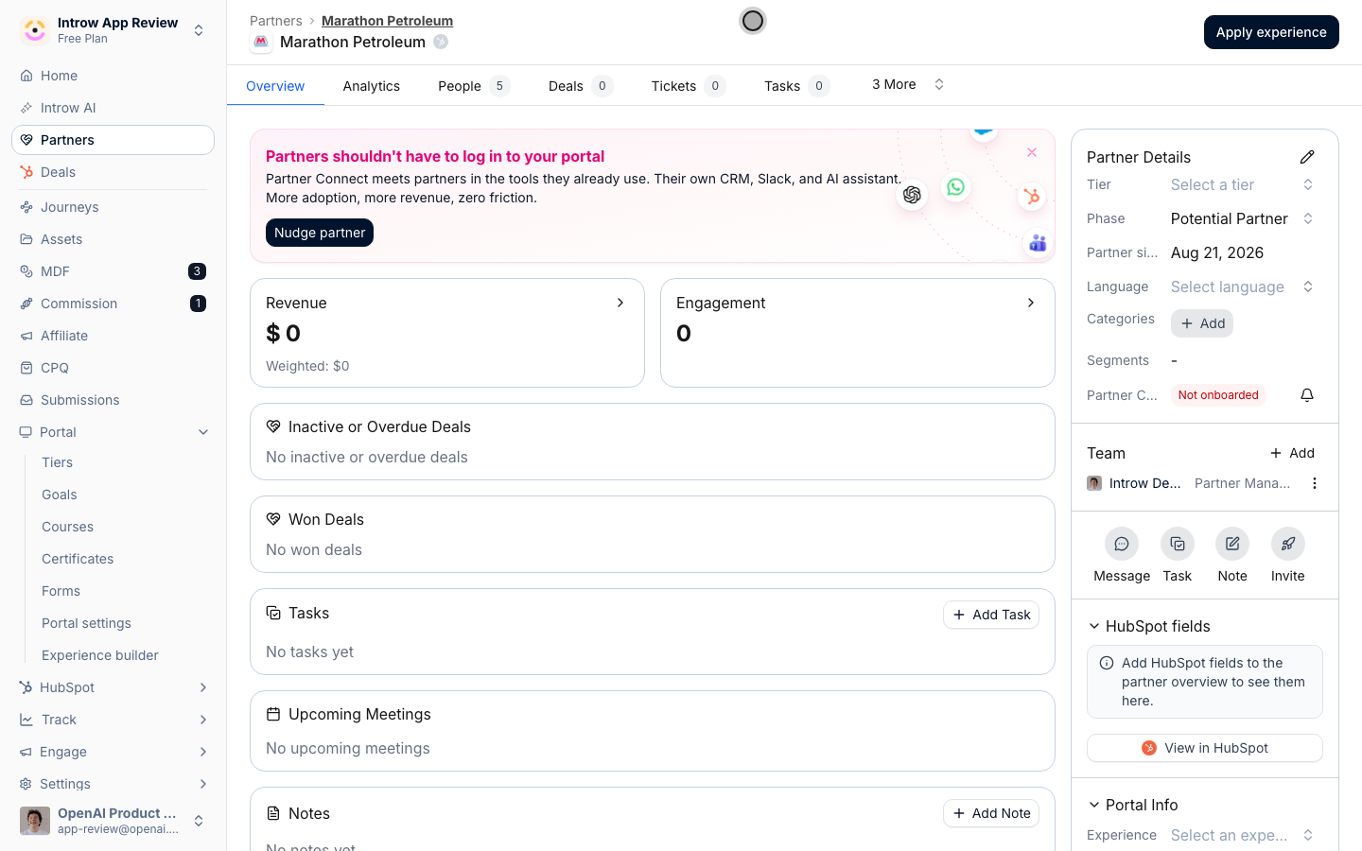
Task: Switch to the Tickets tab
Action: tap(689, 86)
